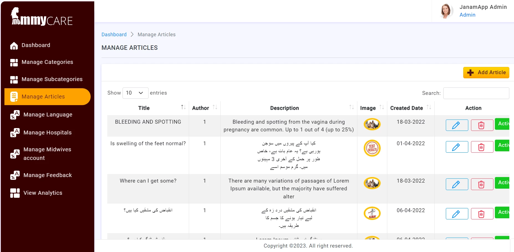The image size is (514, 252).
Task: Open the Admin profile link
Action: pos(467,15)
